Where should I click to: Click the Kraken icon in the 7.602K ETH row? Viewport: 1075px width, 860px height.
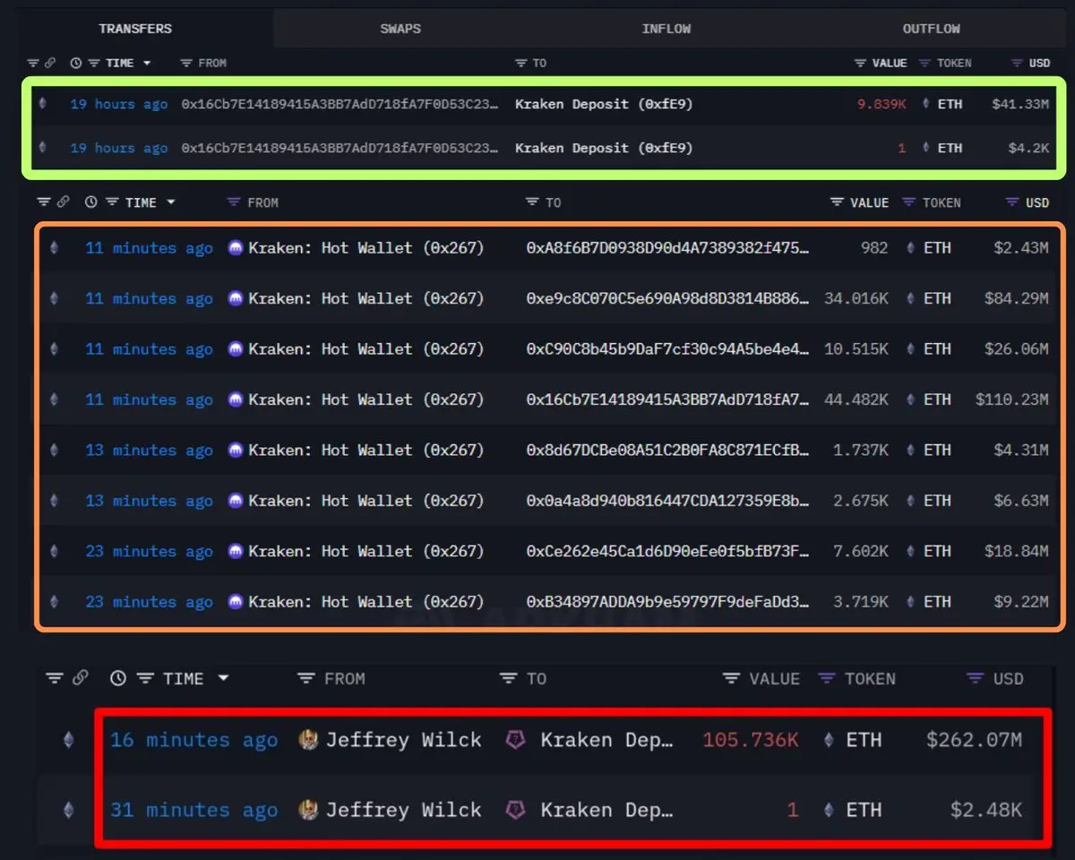pyautogui.click(x=236, y=551)
